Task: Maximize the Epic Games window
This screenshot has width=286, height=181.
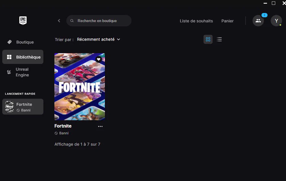Action: pyautogui.click(x=274, y=3)
